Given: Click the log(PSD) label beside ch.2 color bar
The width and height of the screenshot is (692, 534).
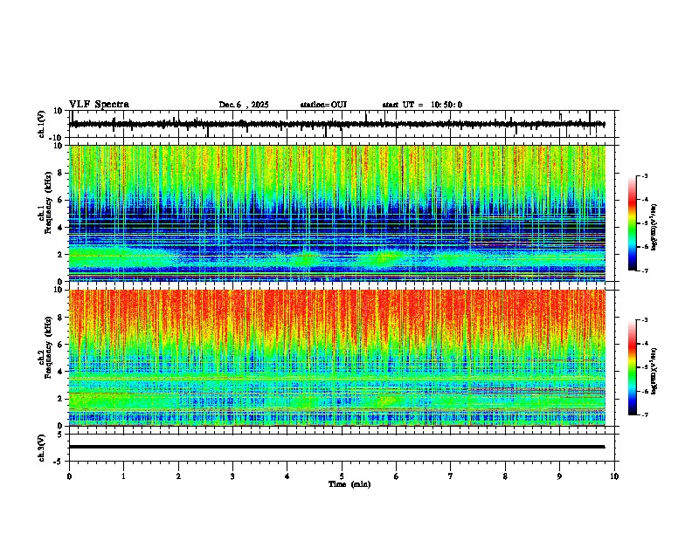Looking at the screenshot, I should click(x=654, y=372).
